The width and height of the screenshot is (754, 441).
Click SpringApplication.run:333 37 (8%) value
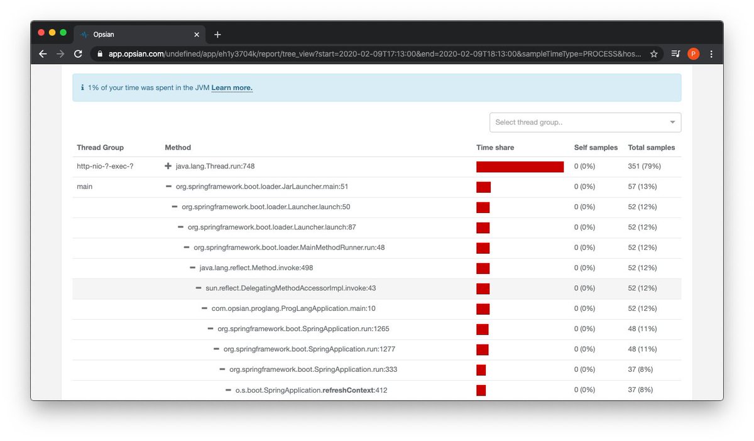coord(641,369)
